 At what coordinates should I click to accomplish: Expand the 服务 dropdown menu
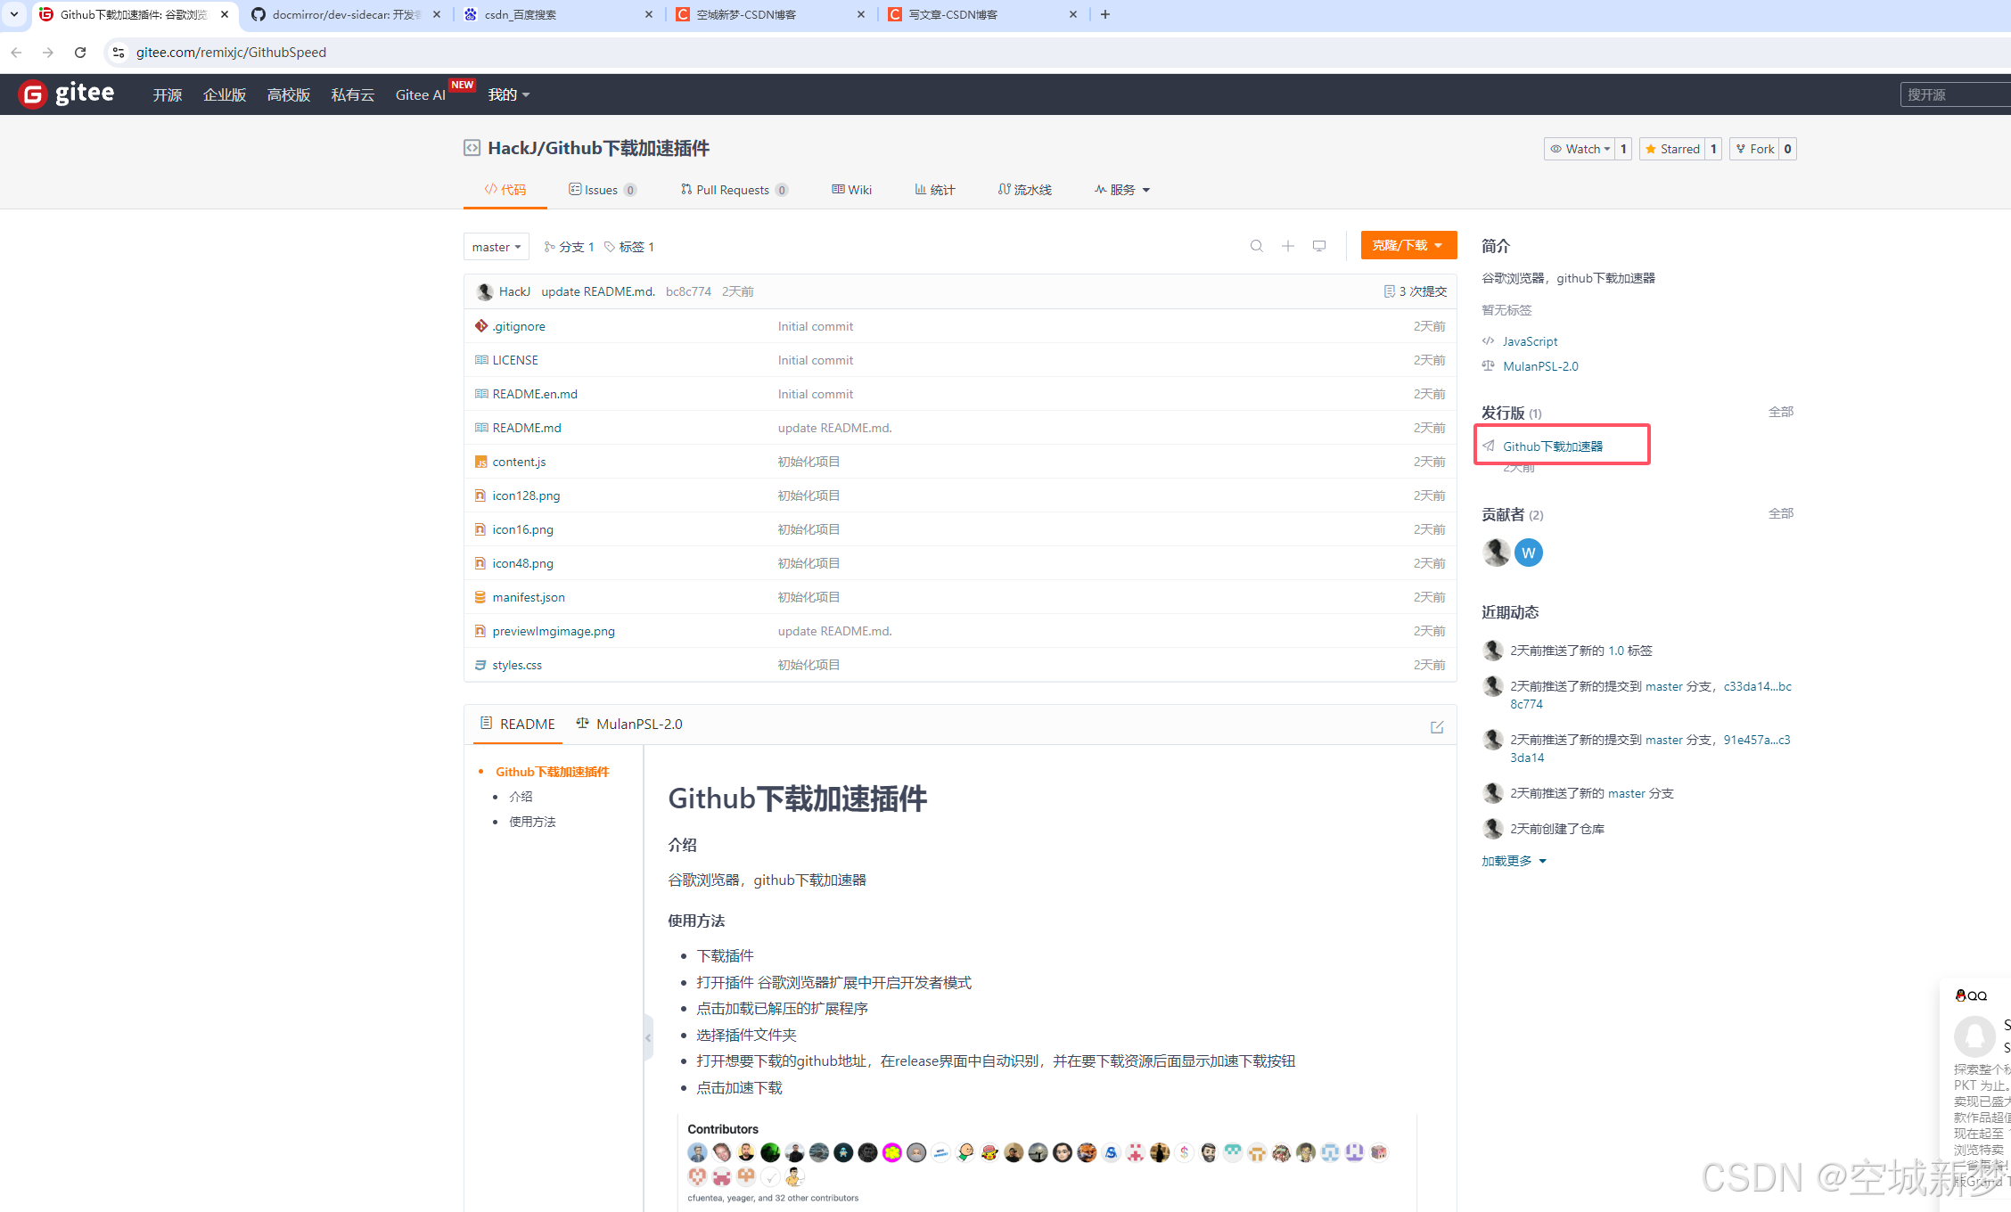pyautogui.click(x=1122, y=190)
